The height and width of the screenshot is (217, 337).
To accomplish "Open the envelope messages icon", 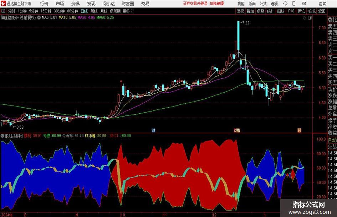I will coord(304,4).
